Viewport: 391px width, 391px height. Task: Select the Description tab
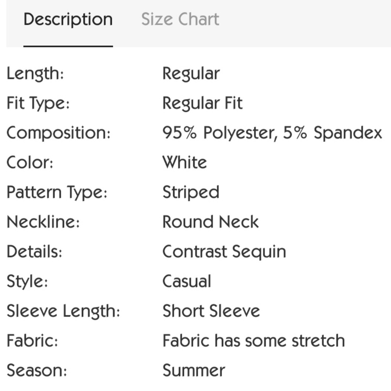(x=68, y=20)
